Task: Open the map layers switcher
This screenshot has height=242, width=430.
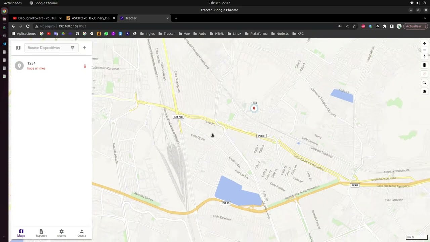Action: click(x=424, y=65)
